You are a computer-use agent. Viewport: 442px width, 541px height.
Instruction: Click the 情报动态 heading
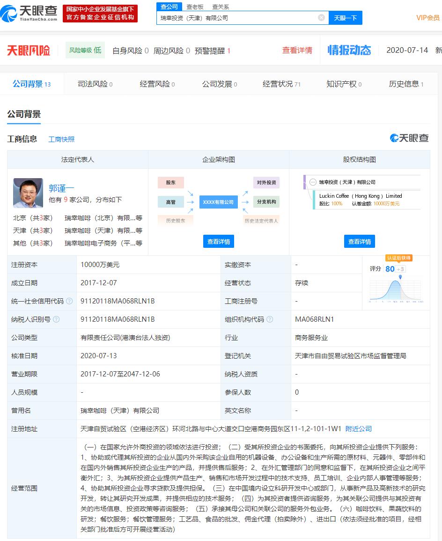tap(349, 50)
